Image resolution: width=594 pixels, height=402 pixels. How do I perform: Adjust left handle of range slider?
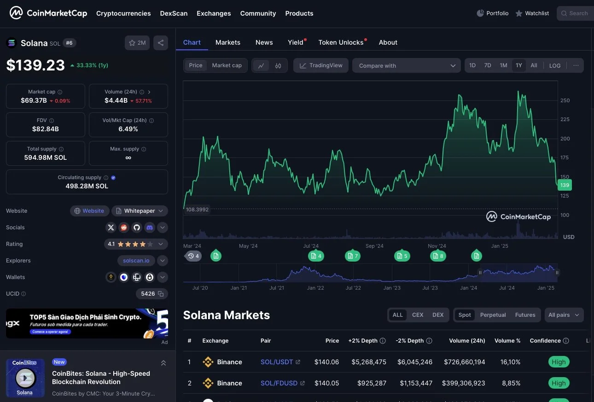(480, 273)
